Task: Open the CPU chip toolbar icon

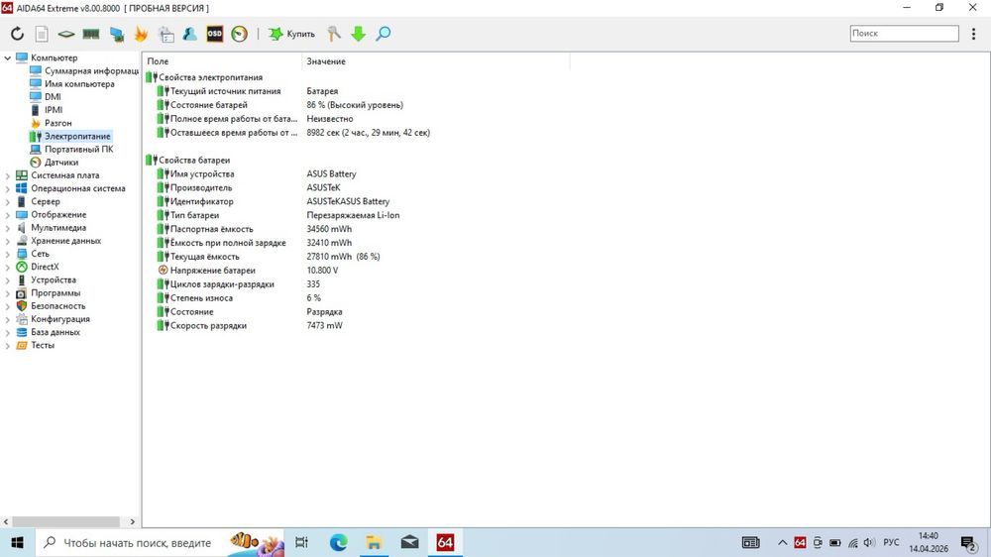Action: point(65,34)
